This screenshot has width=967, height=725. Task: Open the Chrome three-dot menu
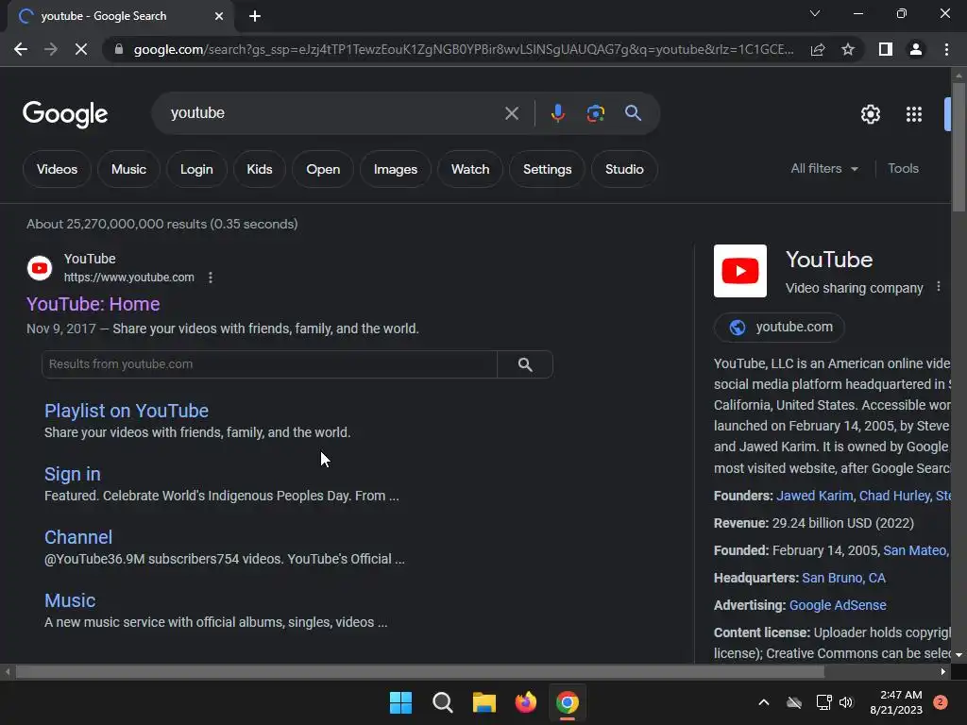pos(946,49)
